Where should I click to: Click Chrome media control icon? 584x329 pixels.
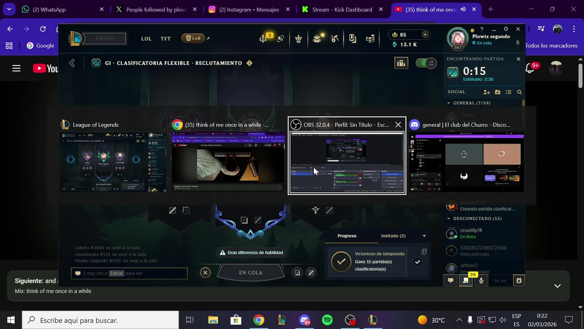pyautogui.click(x=541, y=29)
